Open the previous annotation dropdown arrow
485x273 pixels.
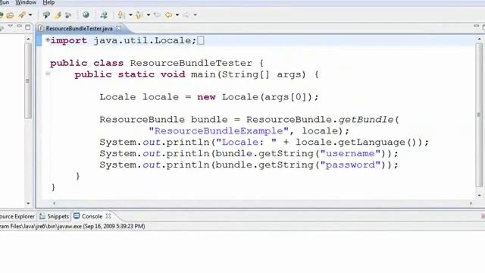149,15
